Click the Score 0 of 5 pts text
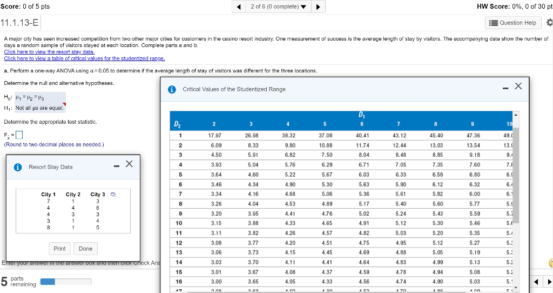The width and height of the screenshot is (553, 293). pyautogui.click(x=25, y=6)
